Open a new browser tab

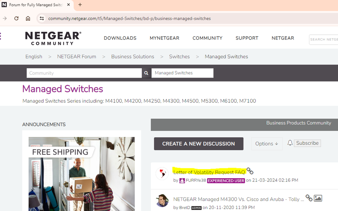[x=80, y=5]
